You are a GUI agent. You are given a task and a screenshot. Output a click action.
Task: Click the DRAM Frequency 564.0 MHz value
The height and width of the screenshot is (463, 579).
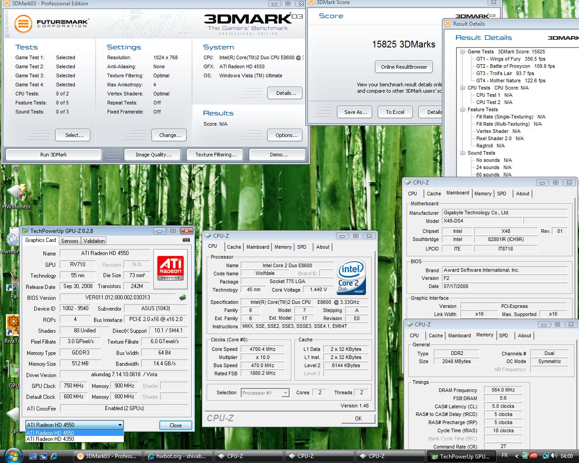click(x=503, y=390)
